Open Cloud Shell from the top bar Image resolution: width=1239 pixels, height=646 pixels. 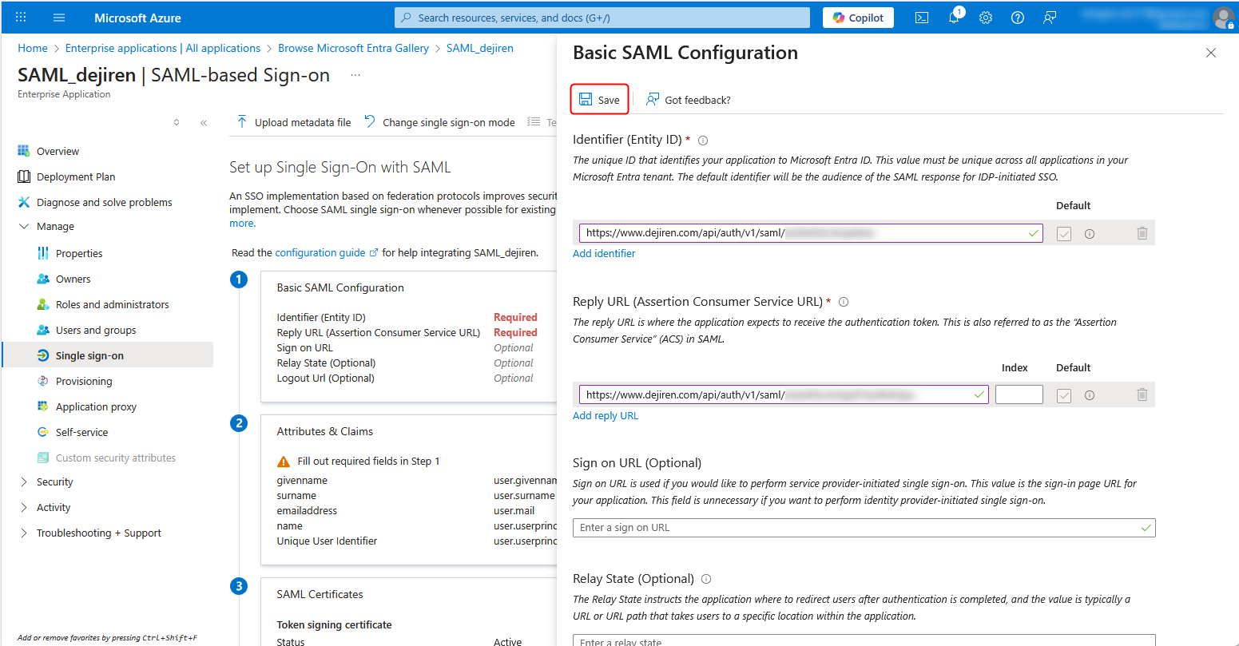point(922,18)
